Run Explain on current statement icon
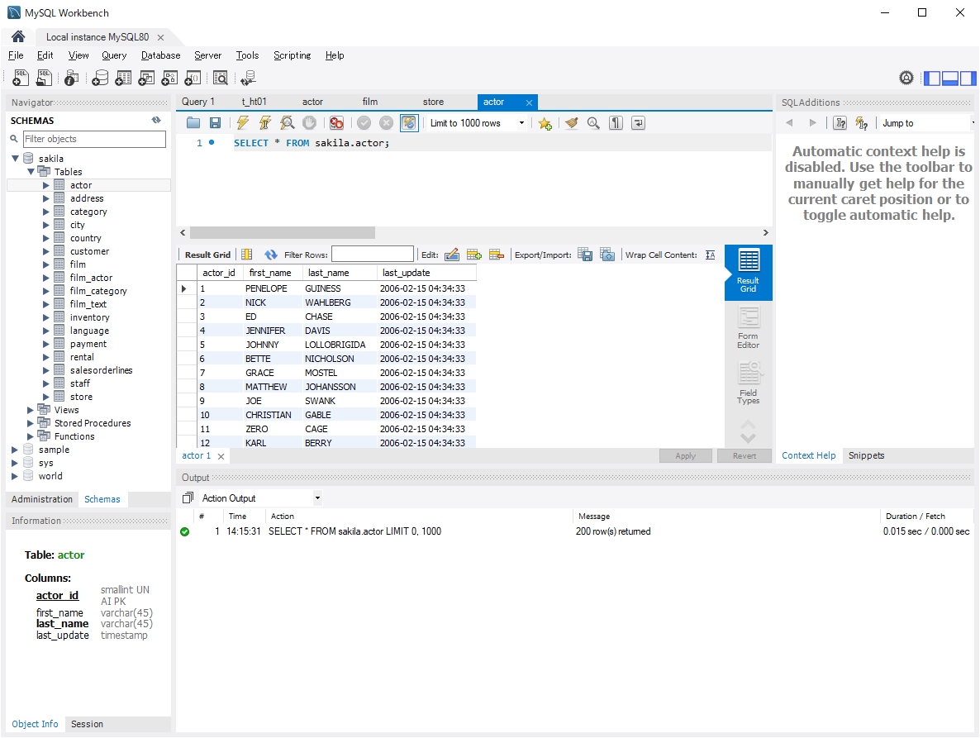Screen dimensions: 980x738 (x=287, y=123)
